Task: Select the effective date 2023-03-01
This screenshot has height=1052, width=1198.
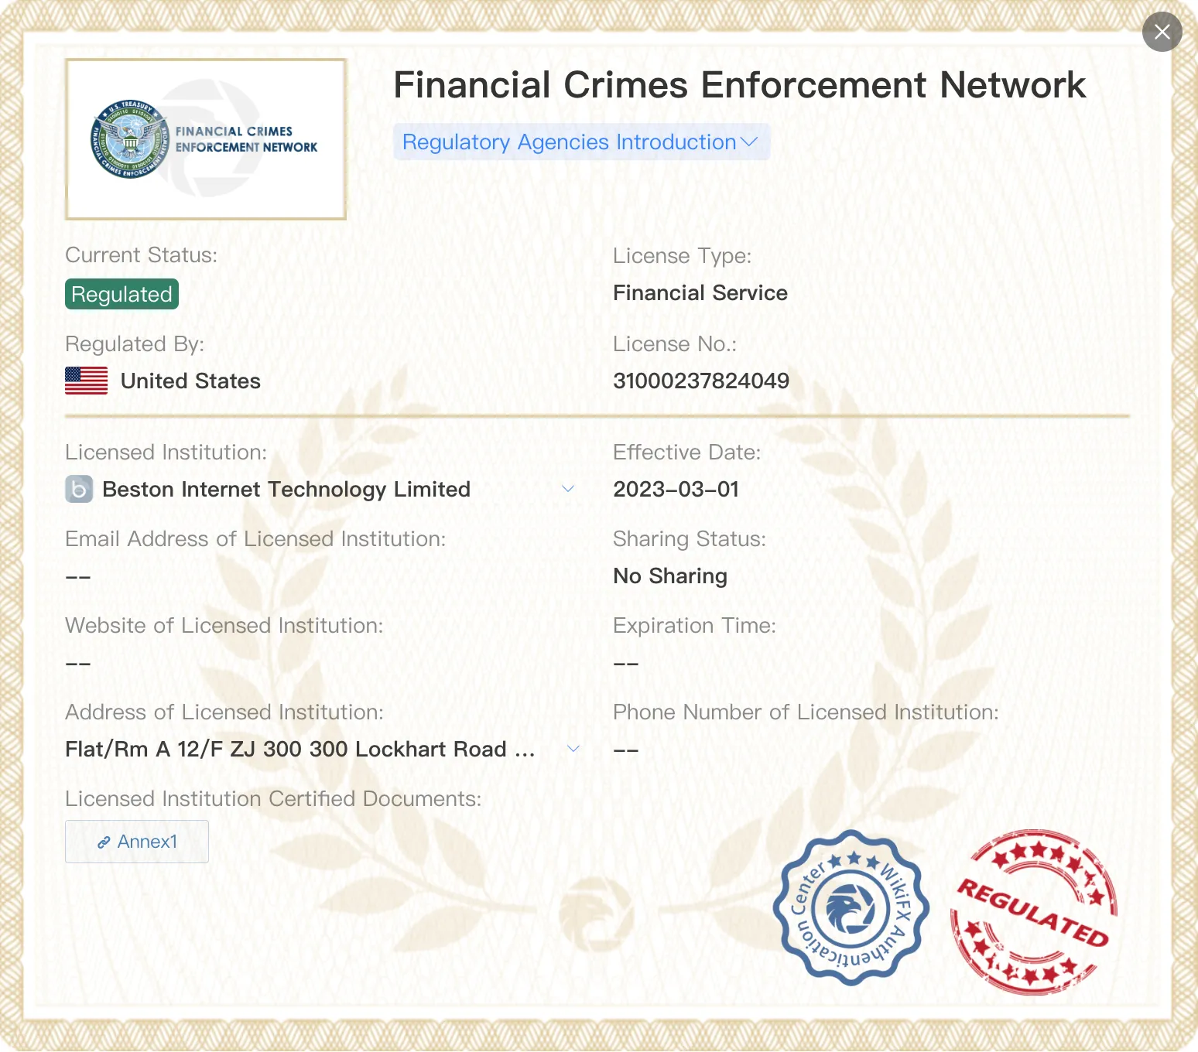Action: (676, 489)
